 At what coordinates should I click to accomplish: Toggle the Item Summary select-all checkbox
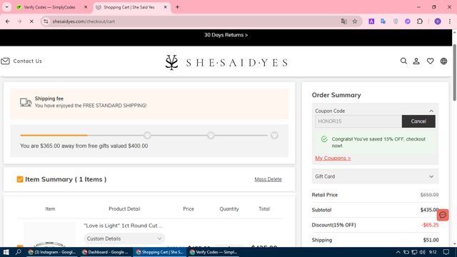pos(20,179)
